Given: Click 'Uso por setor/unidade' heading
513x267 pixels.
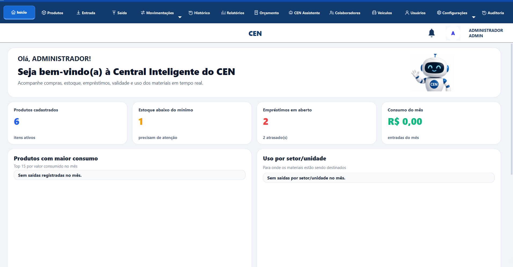Looking at the screenshot, I should (294, 159).
